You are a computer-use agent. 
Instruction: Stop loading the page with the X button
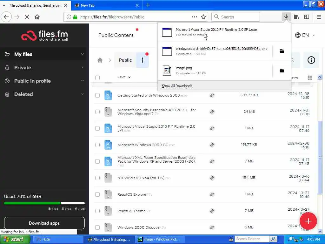[27, 17]
